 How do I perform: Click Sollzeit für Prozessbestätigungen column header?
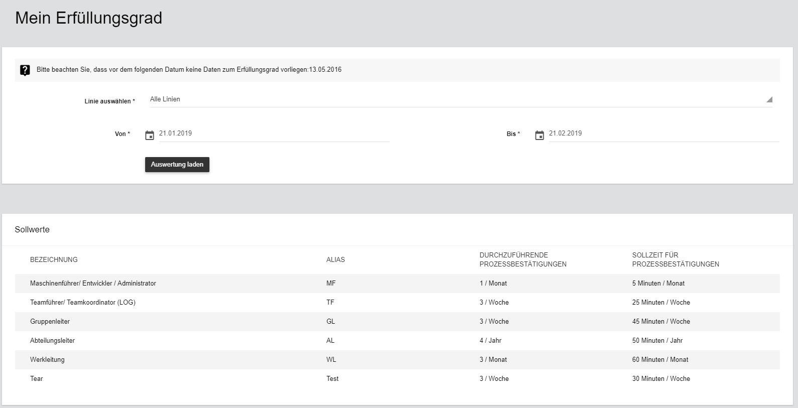[675, 259]
